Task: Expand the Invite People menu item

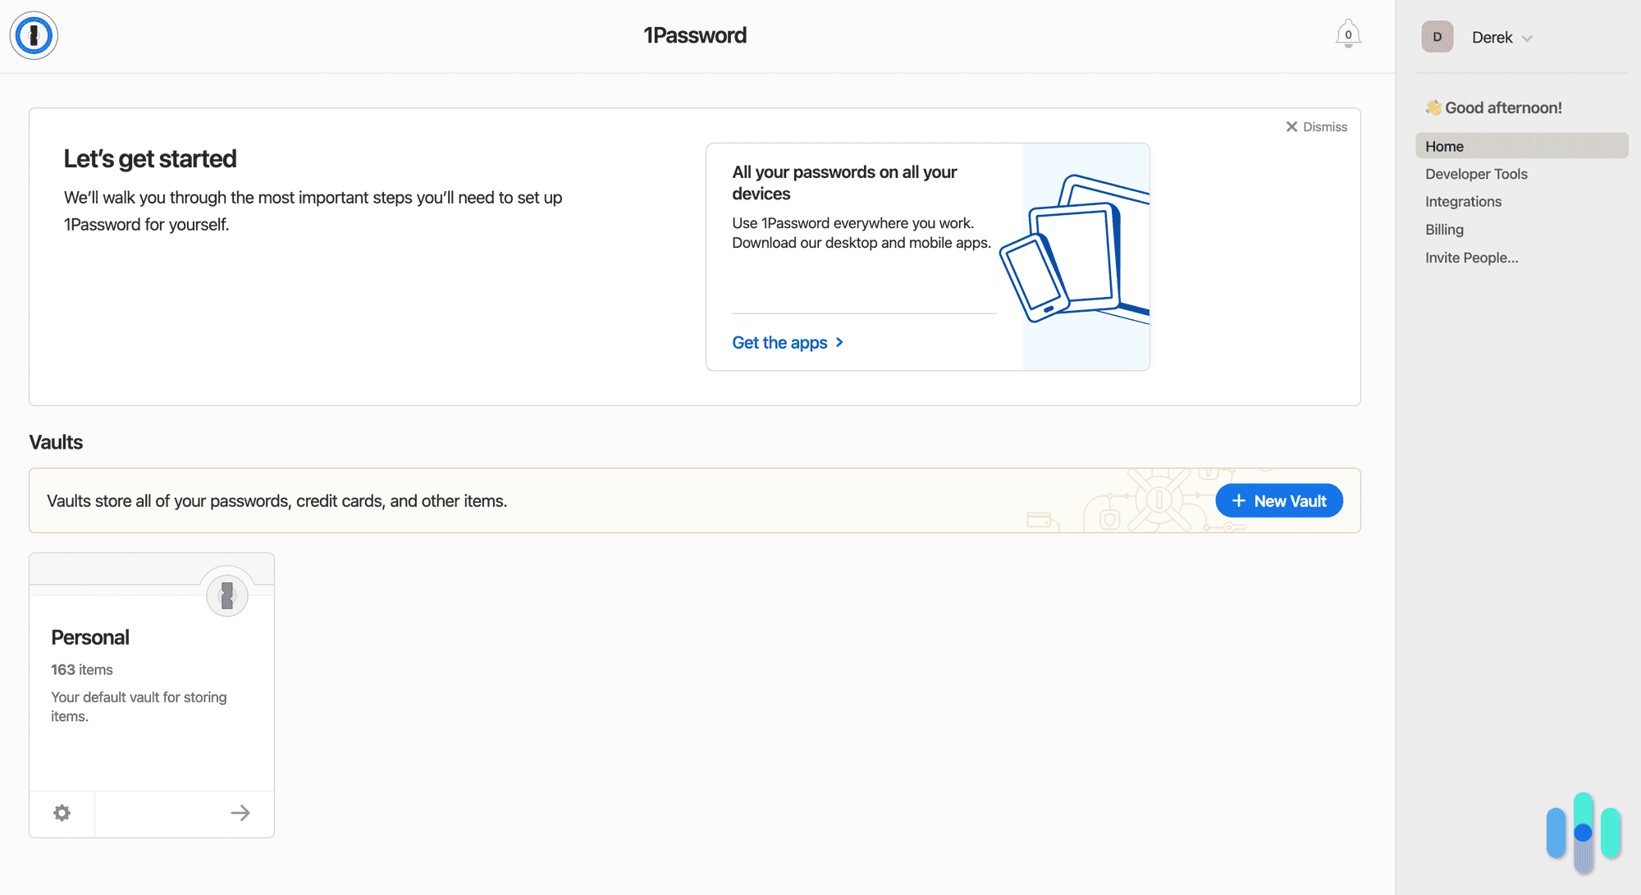Action: pos(1472,256)
